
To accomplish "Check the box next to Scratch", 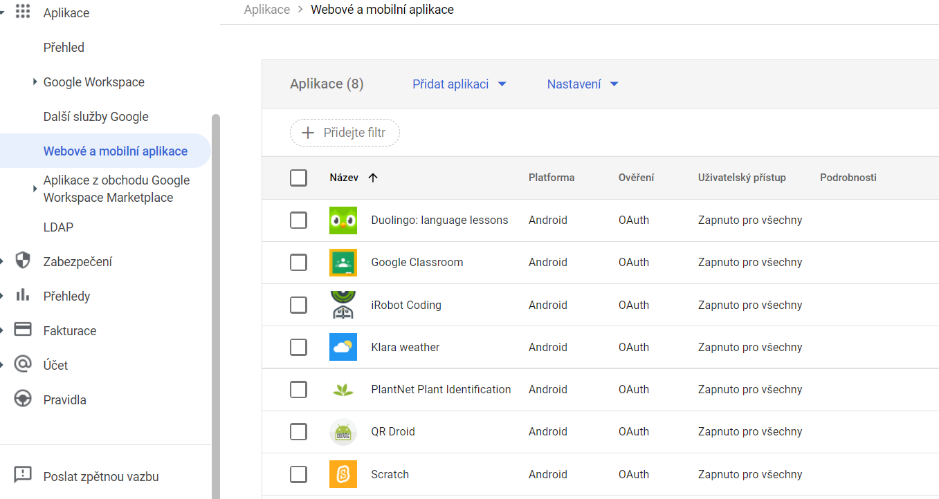I will point(298,474).
